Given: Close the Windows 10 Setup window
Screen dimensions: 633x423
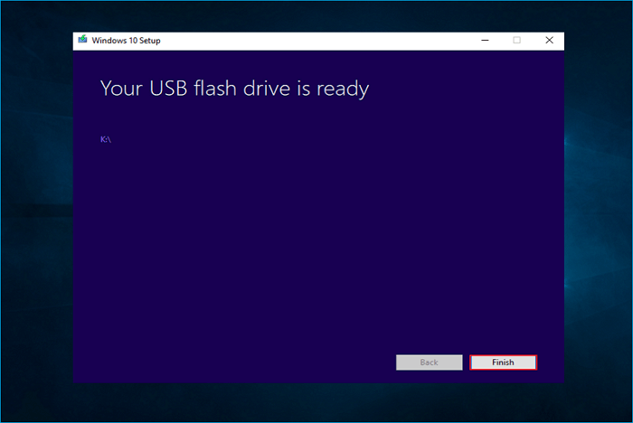Looking at the screenshot, I should pyautogui.click(x=549, y=40).
